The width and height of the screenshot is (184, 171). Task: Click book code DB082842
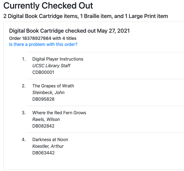(x=43, y=126)
